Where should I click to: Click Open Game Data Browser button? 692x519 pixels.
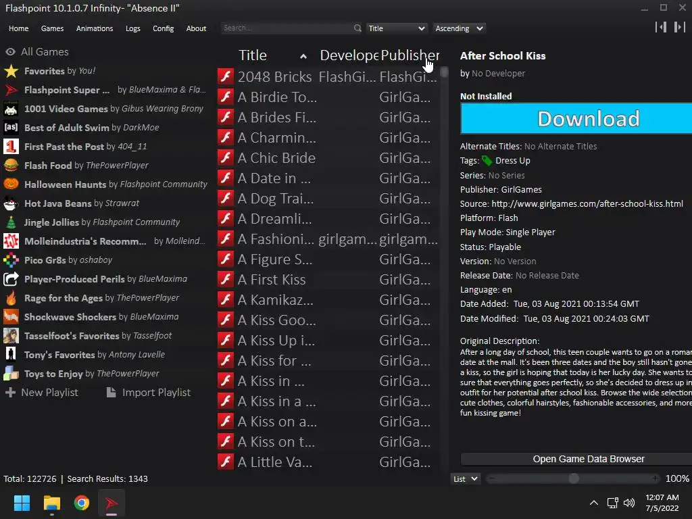pos(576,459)
